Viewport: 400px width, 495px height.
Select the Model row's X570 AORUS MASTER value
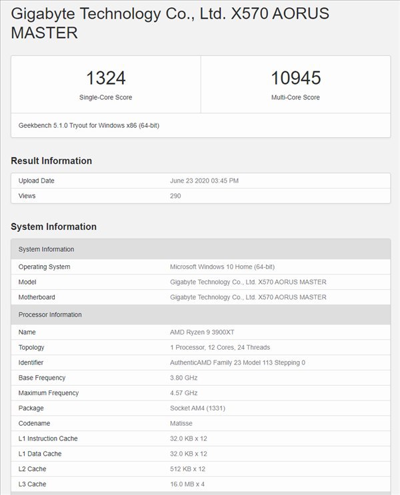[248, 282]
